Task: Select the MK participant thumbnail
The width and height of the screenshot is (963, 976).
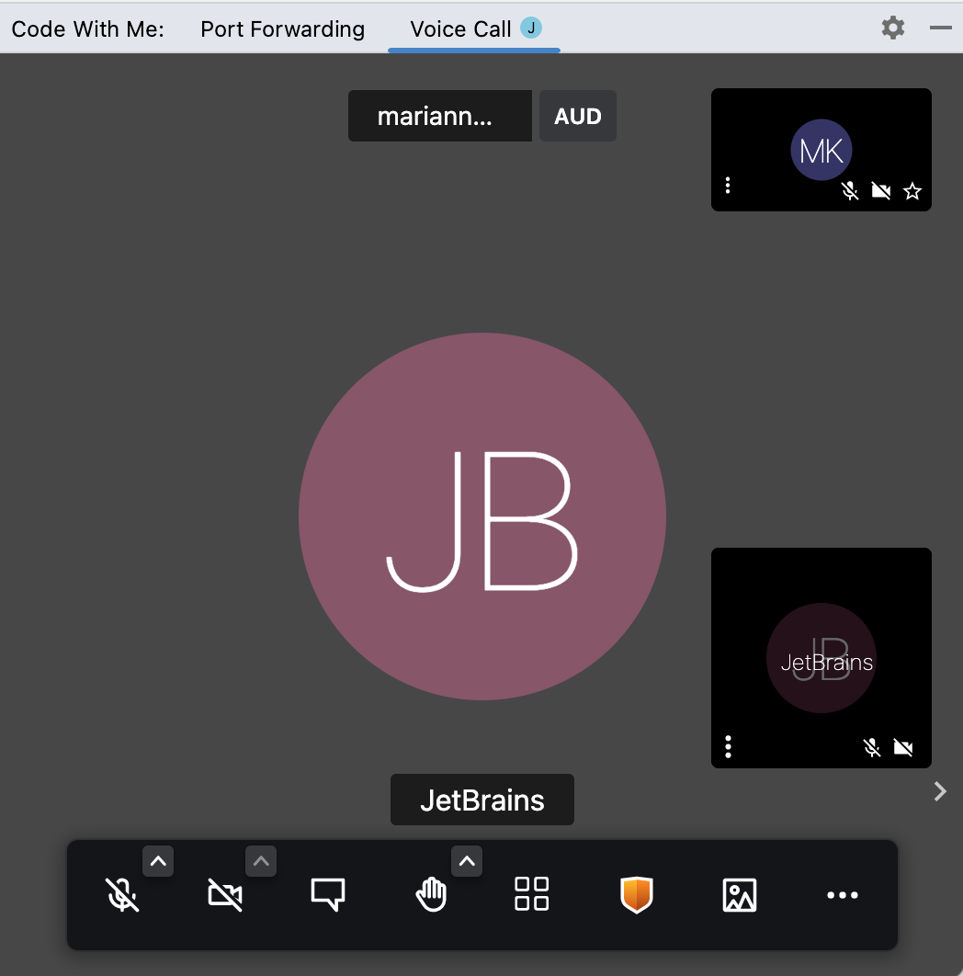Action: (821, 150)
